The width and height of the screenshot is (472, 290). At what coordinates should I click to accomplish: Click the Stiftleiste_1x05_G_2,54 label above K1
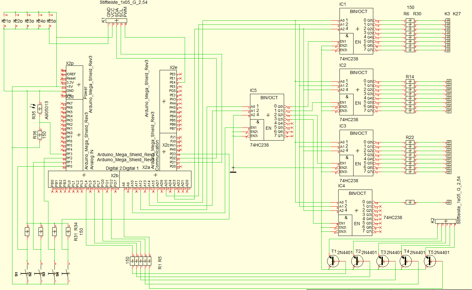pyautogui.click(x=124, y=3)
